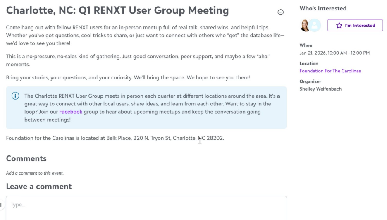Viewport: 387px width, 220px height.
Task: Click the Comments section heading
Action: click(26, 158)
